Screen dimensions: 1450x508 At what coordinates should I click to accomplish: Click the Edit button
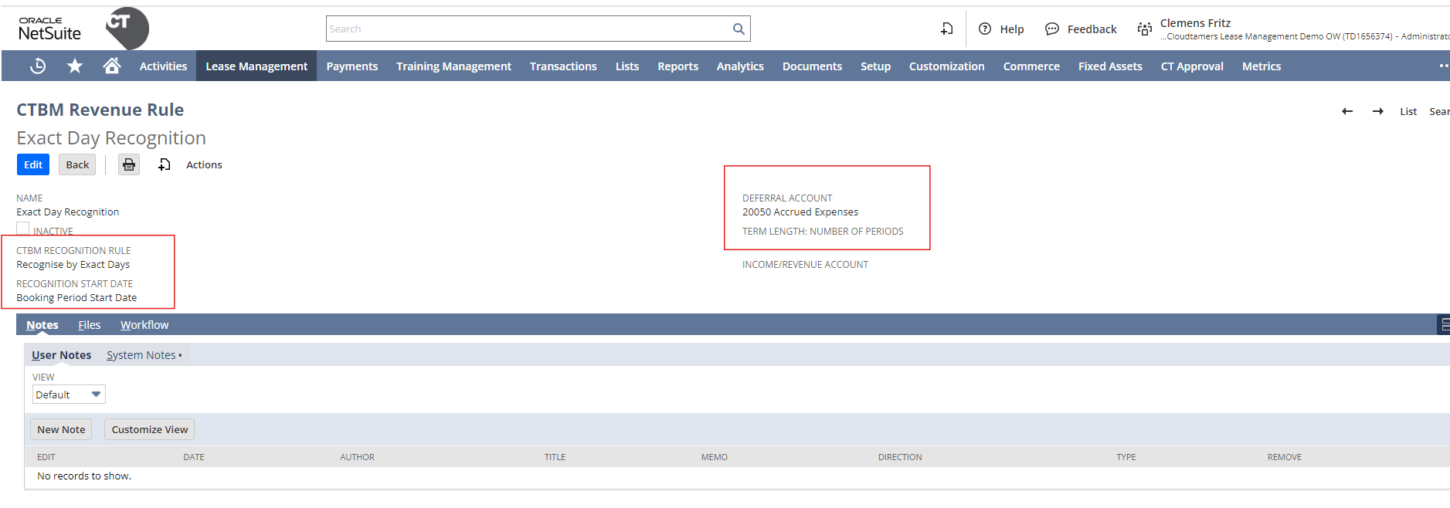[x=33, y=164]
